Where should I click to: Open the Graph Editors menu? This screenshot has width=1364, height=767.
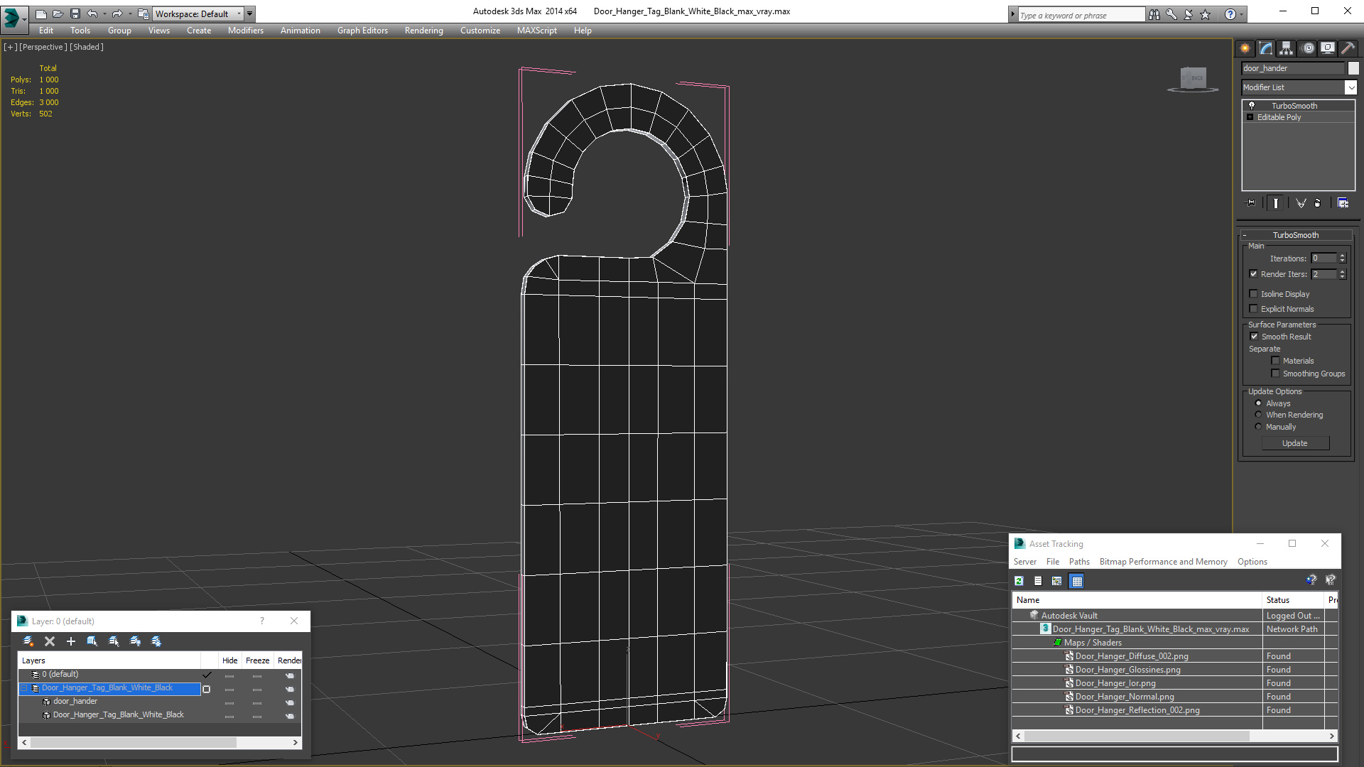362,31
